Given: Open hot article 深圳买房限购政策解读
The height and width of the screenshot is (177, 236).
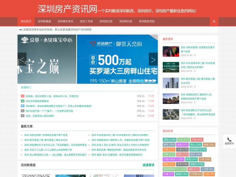Looking at the screenshot, I should 37,101.
